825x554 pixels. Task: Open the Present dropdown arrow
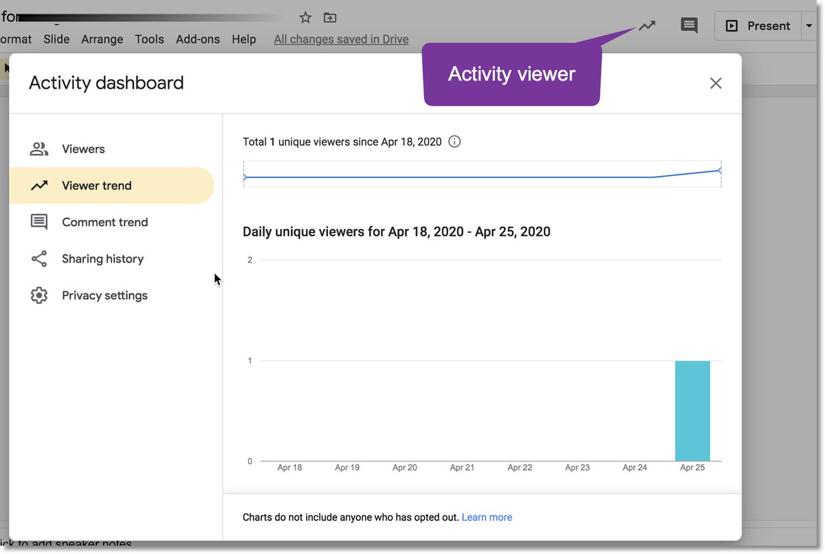(808, 26)
